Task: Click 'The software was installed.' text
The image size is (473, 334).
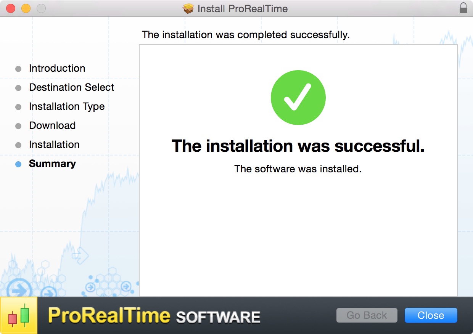Action: pos(298,169)
